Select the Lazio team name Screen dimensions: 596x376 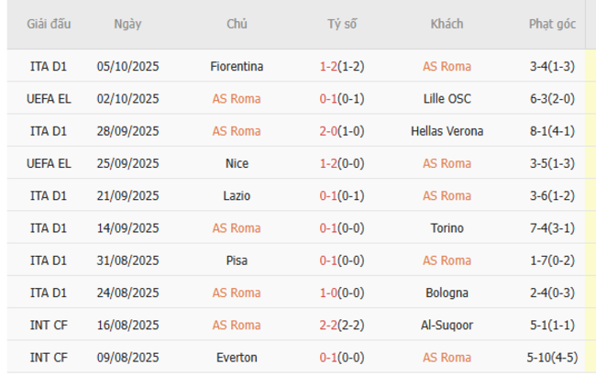[x=237, y=195]
